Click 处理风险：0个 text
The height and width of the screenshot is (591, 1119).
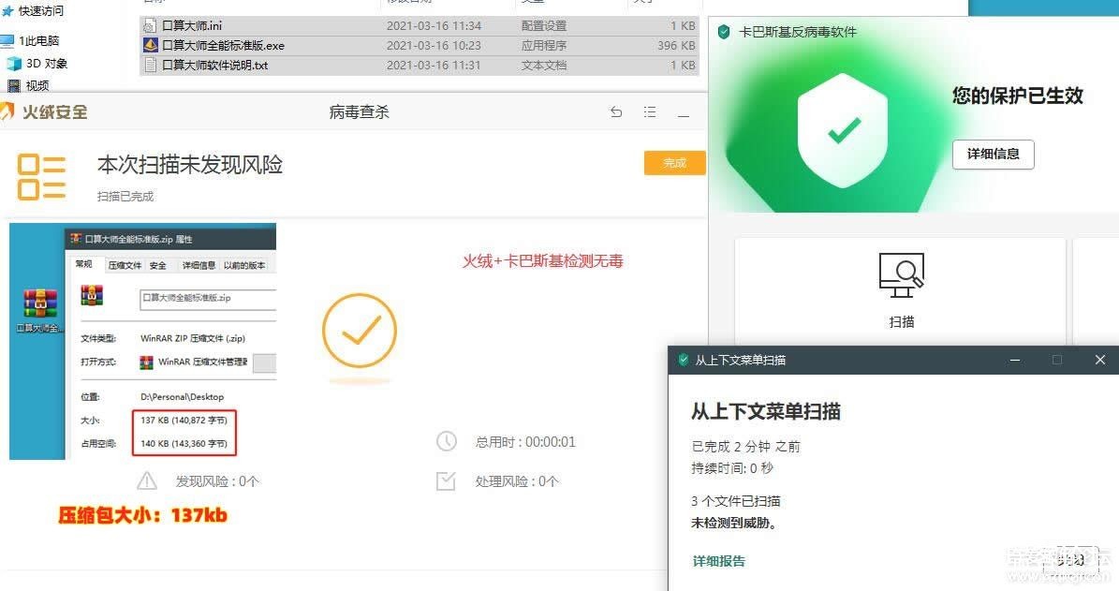tap(518, 481)
